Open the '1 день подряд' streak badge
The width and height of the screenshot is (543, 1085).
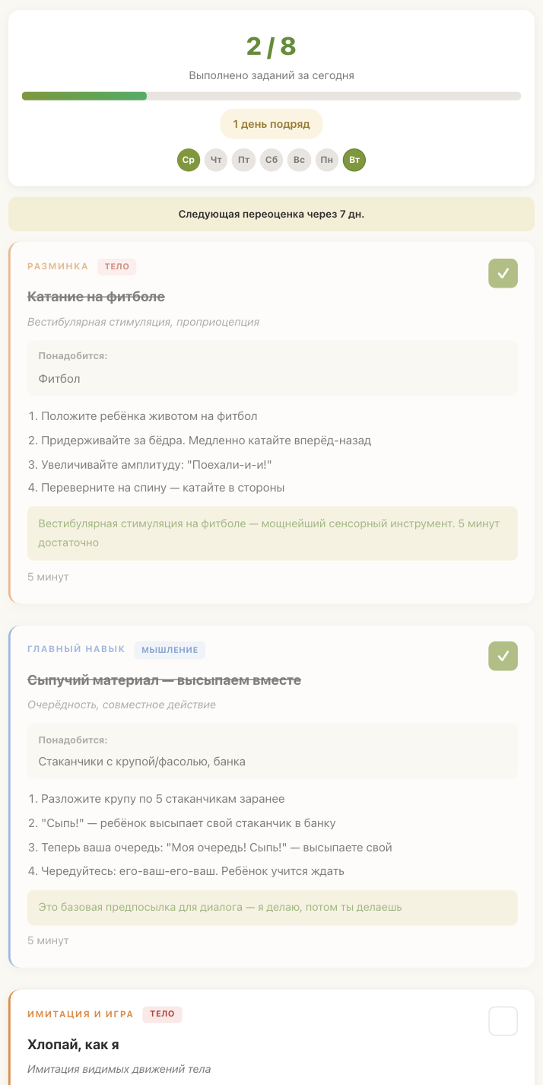[x=271, y=123]
